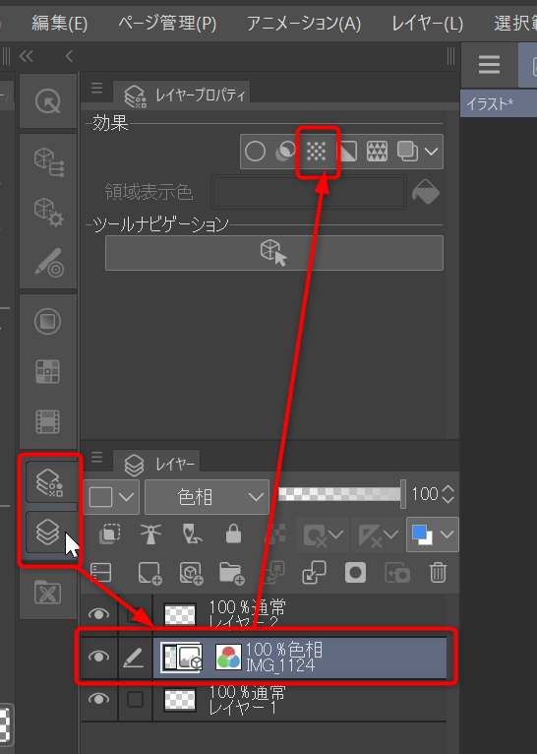Open Layer palette from the dock icon

point(48,532)
